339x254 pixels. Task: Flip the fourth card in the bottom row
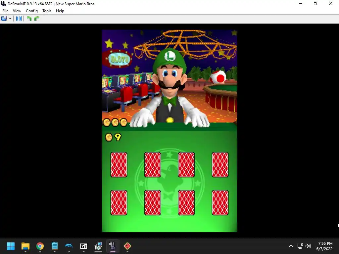pyautogui.click(x=220, y=203)
